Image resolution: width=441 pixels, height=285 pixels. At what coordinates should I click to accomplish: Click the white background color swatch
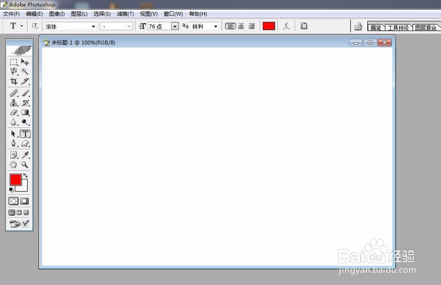pos(24,188)
